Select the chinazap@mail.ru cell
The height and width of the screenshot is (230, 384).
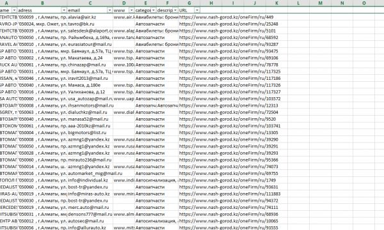click(x=90, y=65)
